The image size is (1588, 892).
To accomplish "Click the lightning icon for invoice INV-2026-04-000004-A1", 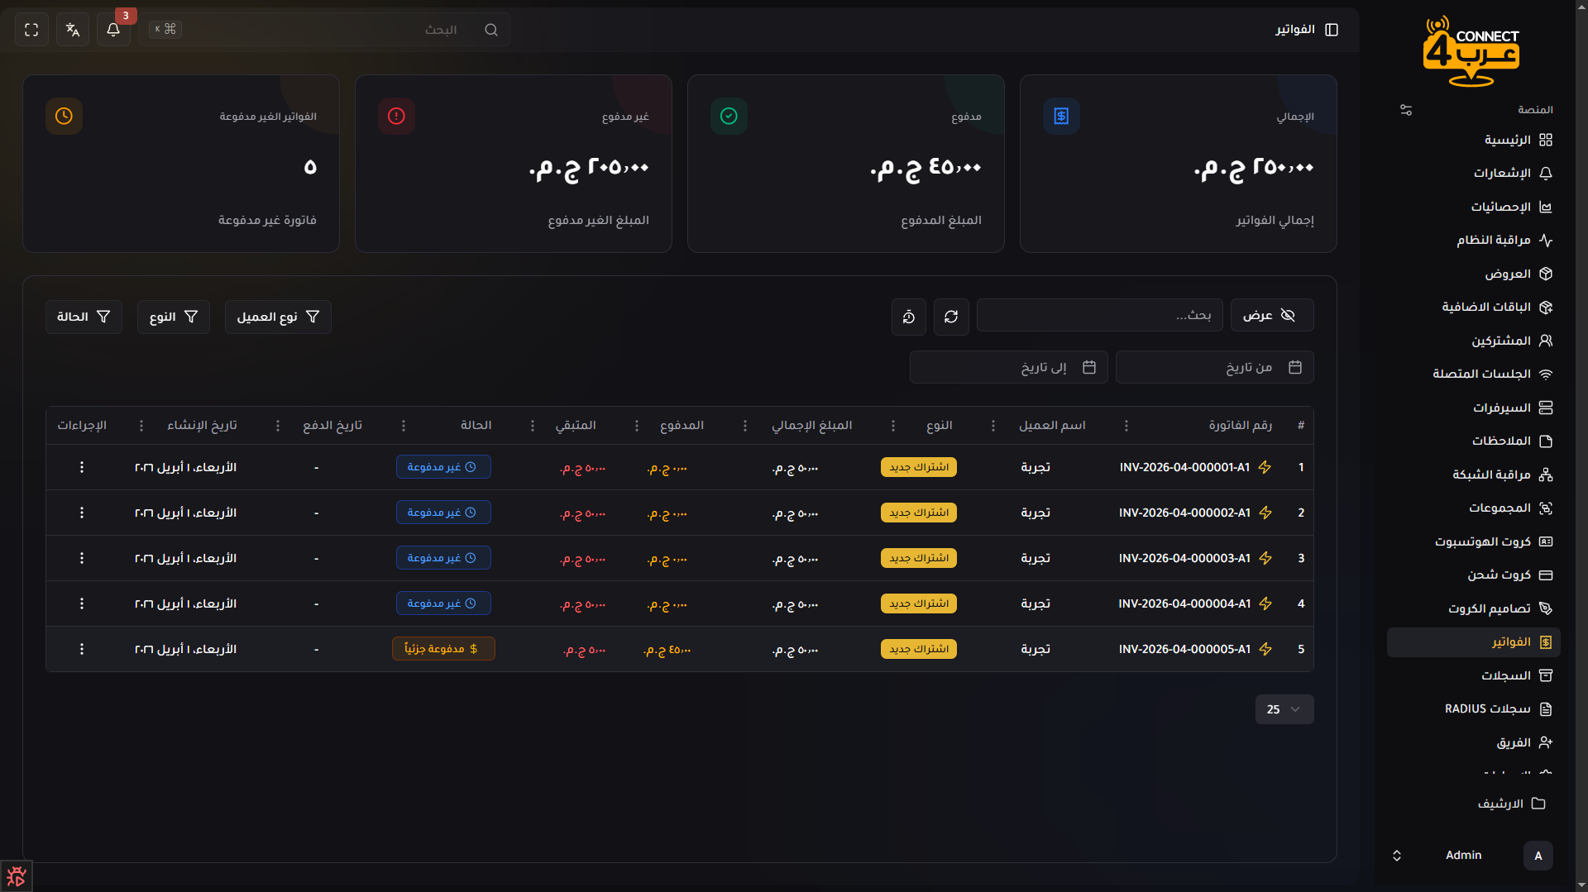I will [1265, 603].
